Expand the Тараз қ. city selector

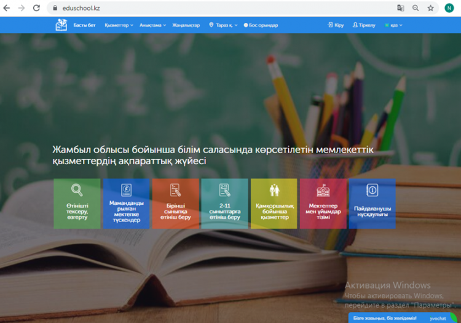coord(224,25)
